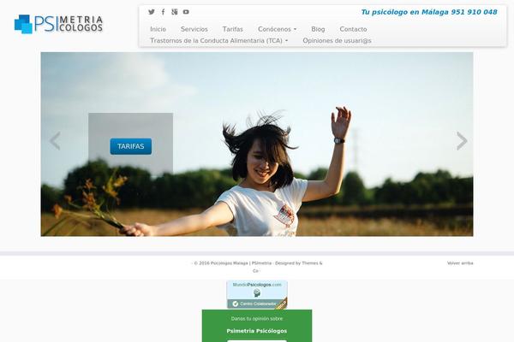Open the YouTube channel icon

coord(186,12)
